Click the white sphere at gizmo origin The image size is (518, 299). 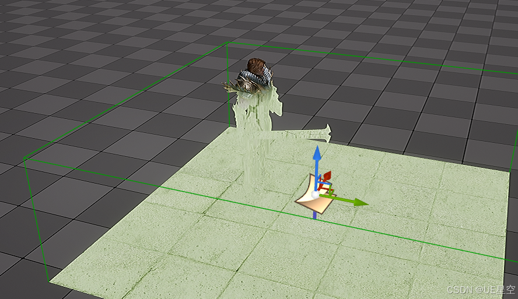316,195
